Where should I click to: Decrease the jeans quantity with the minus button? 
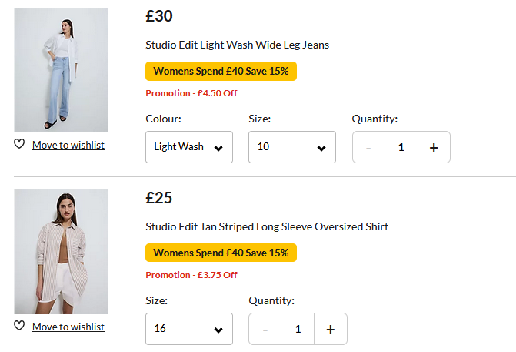click(x=368, y=147)
